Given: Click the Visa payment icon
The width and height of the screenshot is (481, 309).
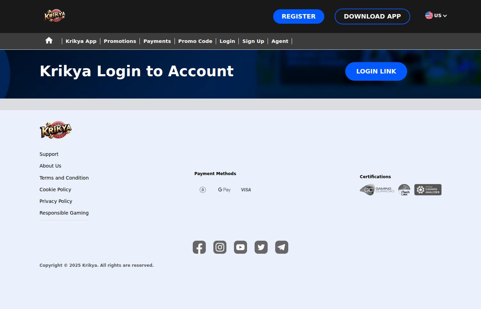Looking at the screenshot, I should pyautogui.click(x=246, y=190).
